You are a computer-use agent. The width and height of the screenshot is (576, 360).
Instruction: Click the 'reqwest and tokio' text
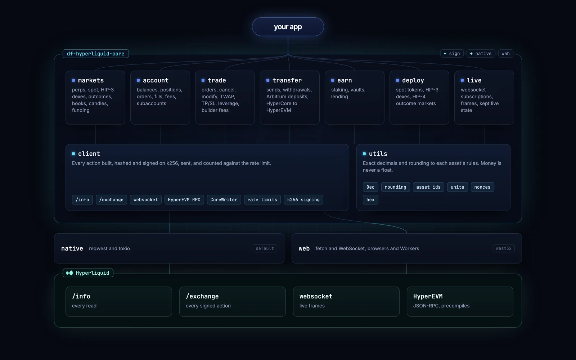(109, 248)
